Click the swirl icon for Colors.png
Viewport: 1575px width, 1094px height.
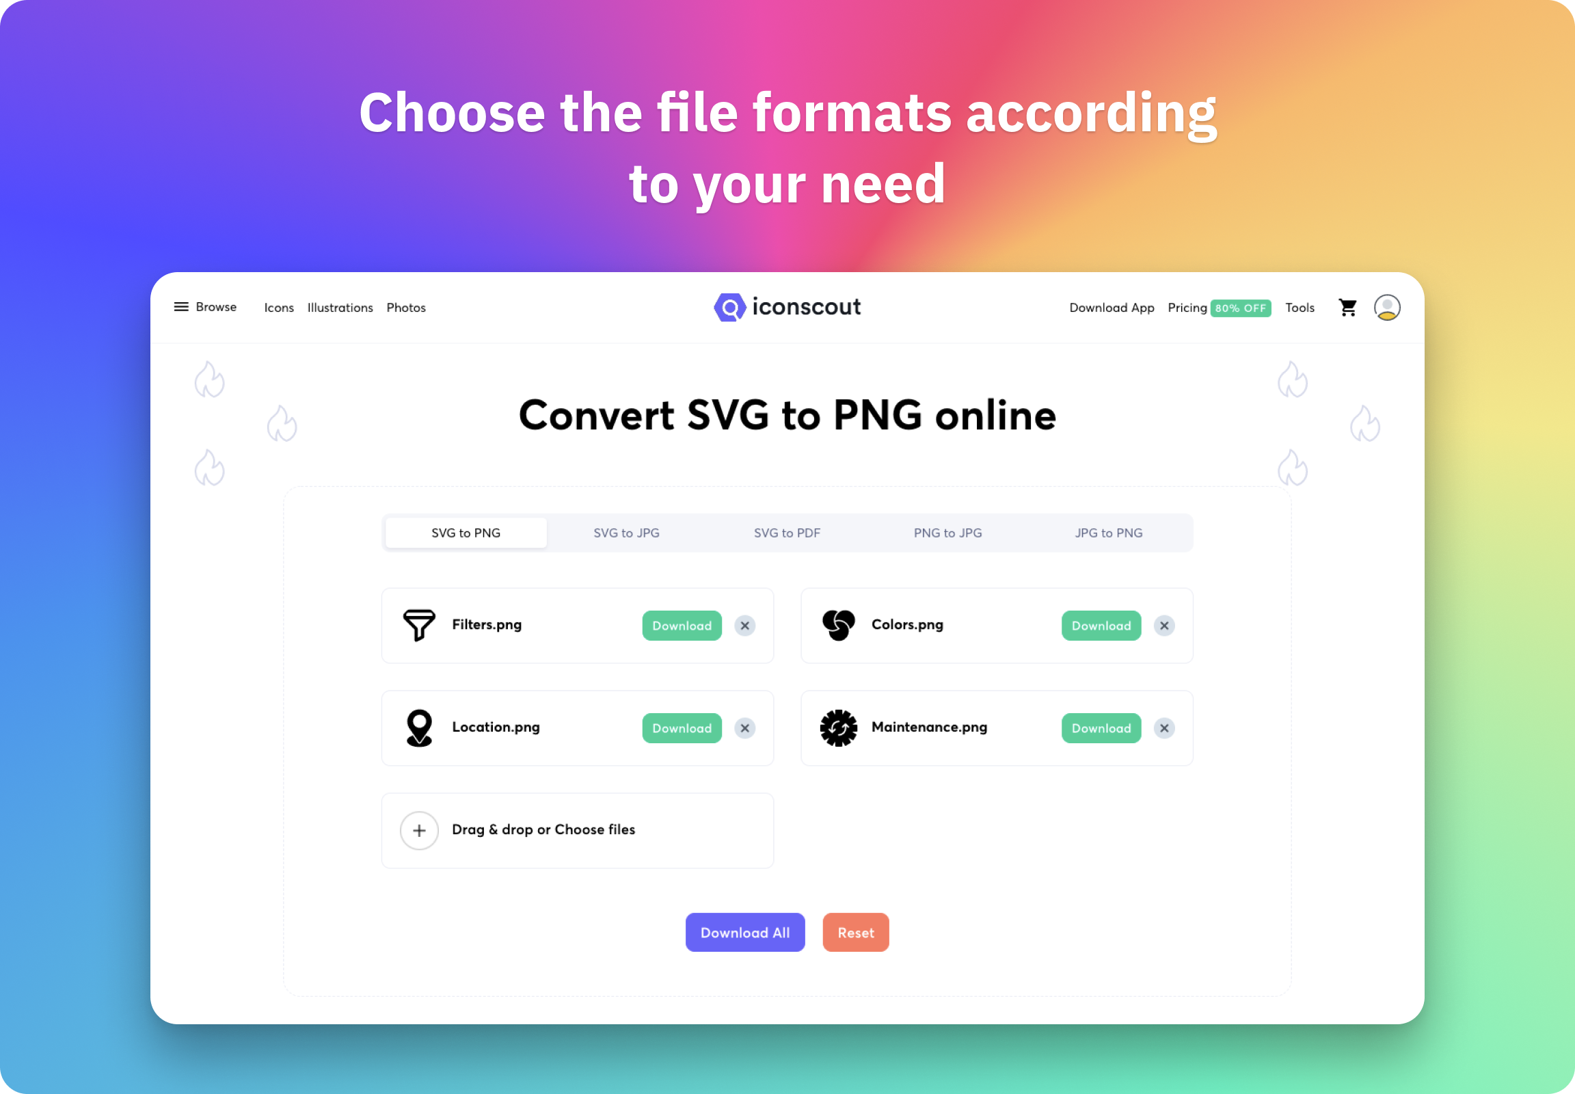pos(839,624)
